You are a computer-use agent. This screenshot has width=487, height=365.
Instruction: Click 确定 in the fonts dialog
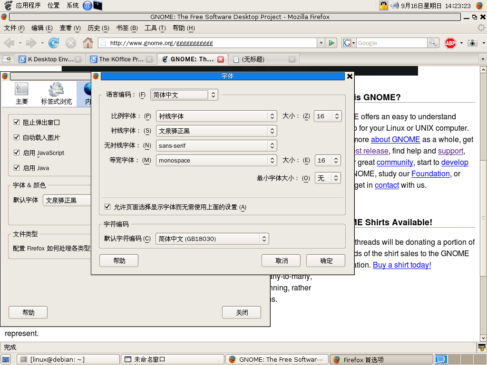pyautogui.click(x=326, y=261)
